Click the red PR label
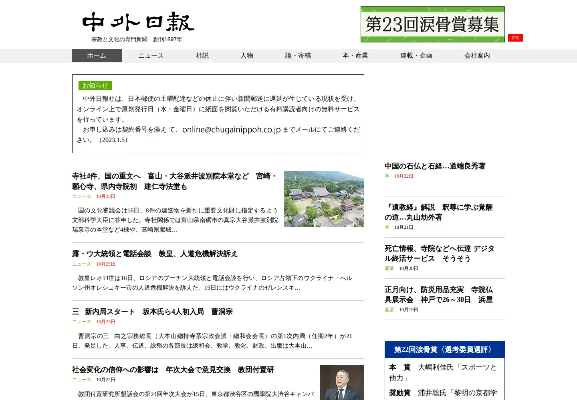The image size is (577, 400). click(515, 38)
